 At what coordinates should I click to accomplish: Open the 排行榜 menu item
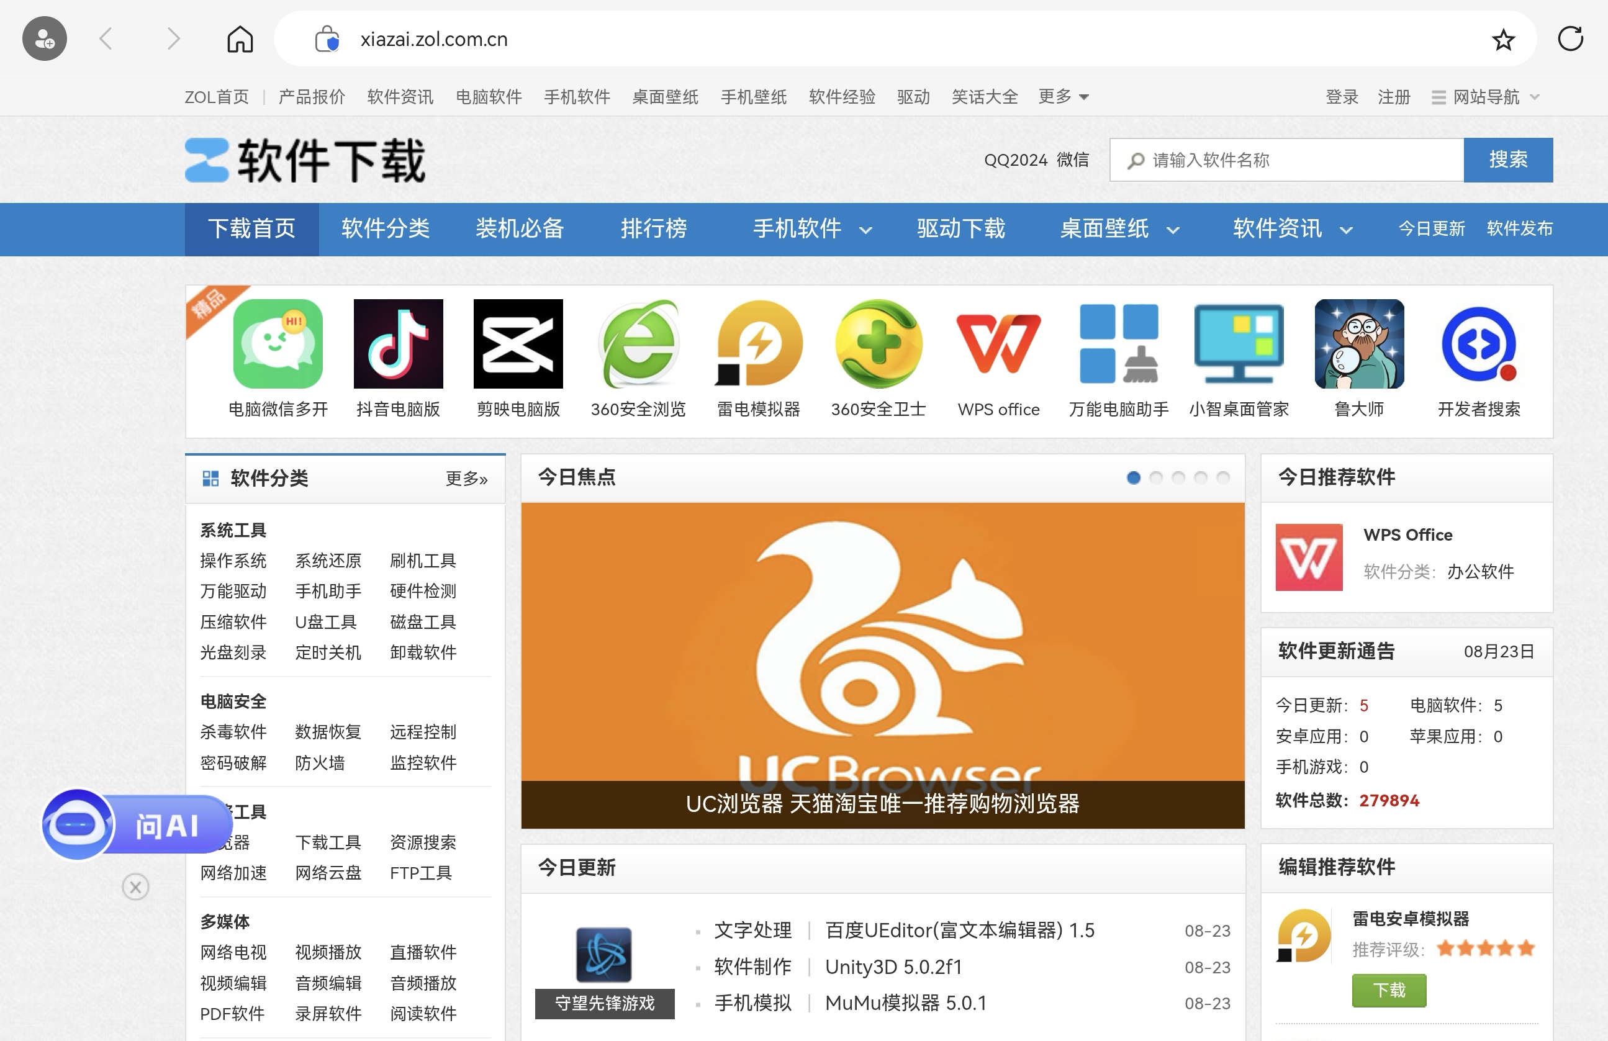coord(653,229)
